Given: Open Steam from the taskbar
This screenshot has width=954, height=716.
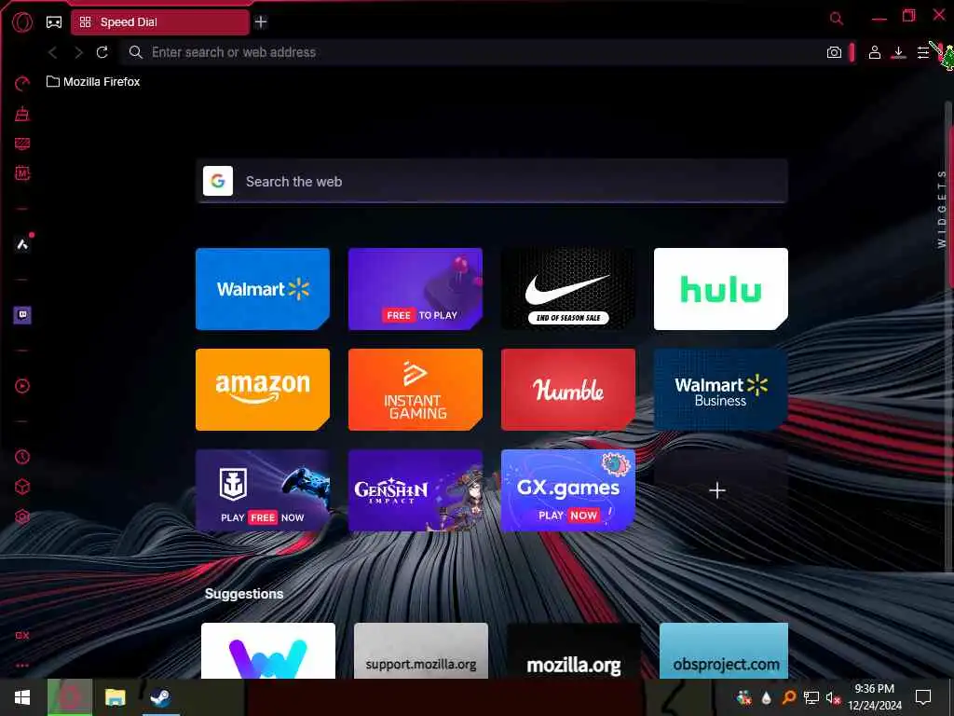Looking at the screenshot, I should [160, 697].
